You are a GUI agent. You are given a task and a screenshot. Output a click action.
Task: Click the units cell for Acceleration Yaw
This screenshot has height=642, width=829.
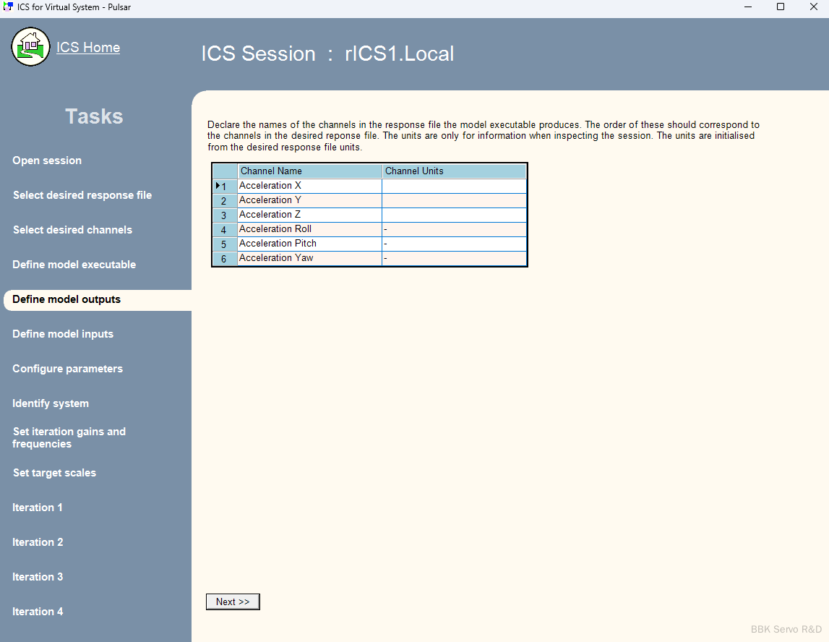[x=454, y=258]
